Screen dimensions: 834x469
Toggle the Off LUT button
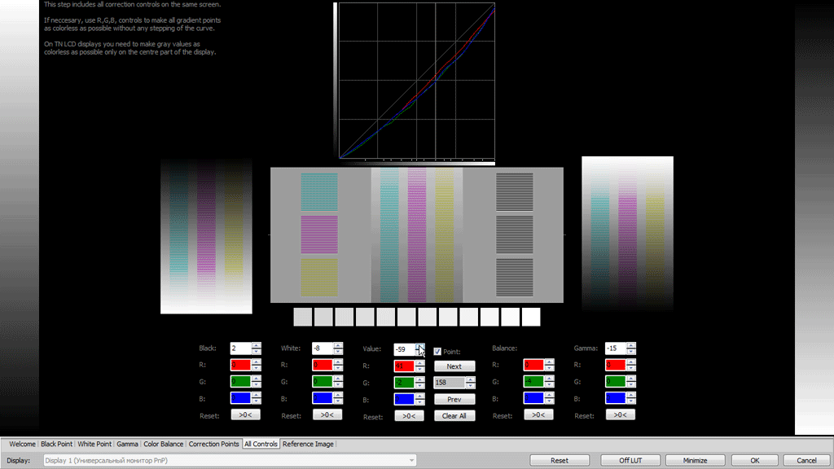coord(630,459)
